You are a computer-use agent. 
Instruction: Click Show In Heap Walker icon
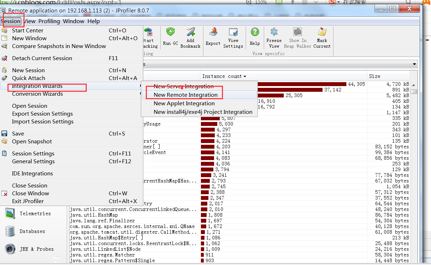(298, 32)
